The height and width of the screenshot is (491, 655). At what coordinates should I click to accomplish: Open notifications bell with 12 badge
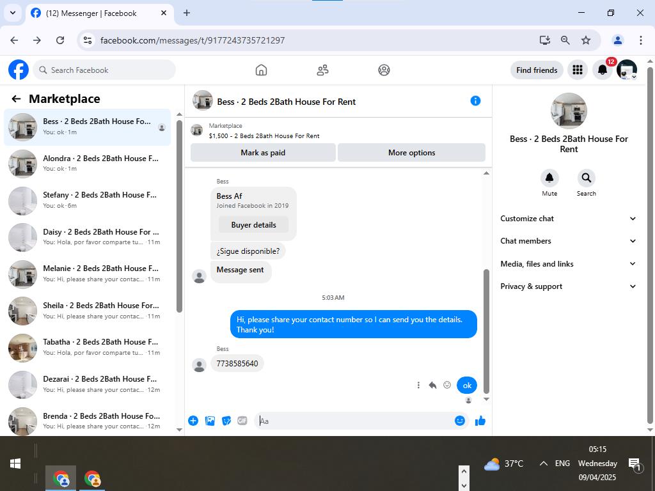(x=603, y=70)
